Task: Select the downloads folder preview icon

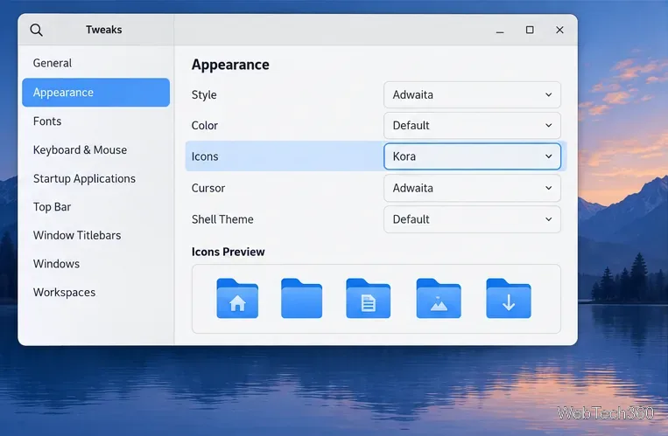Action: tap(509, 298)
